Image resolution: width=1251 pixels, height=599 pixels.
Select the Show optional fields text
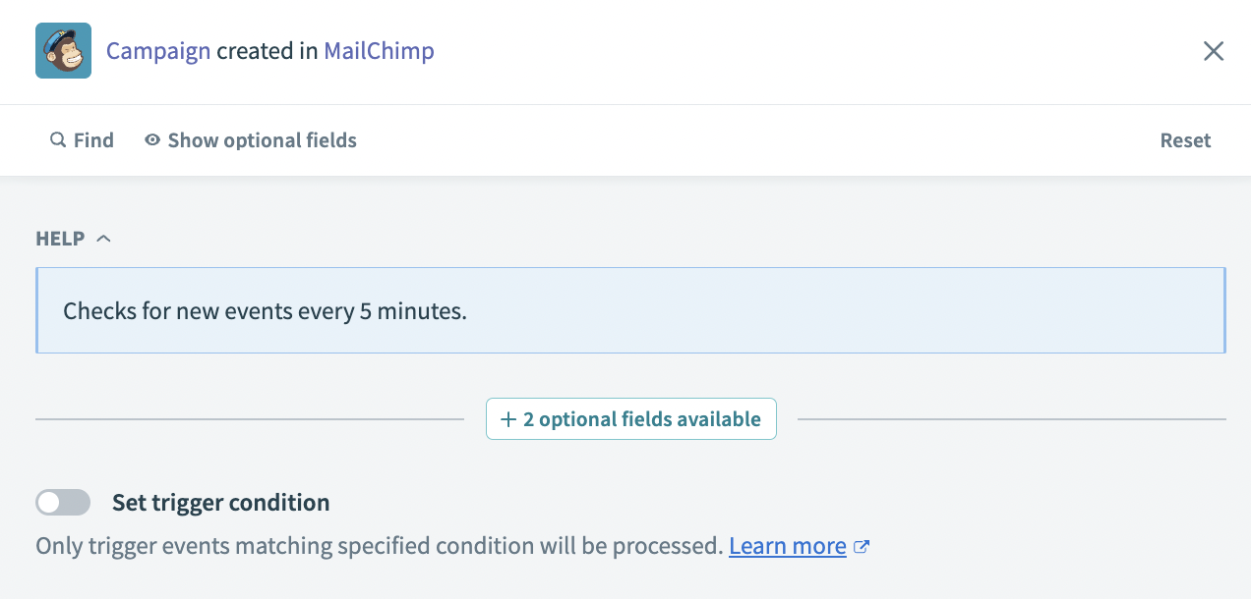pyautogui.click(x=262, y=140)
